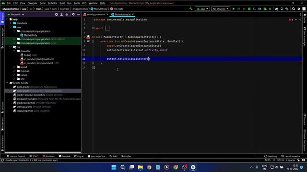Open the Terminal tool window

tap(65, 156)
